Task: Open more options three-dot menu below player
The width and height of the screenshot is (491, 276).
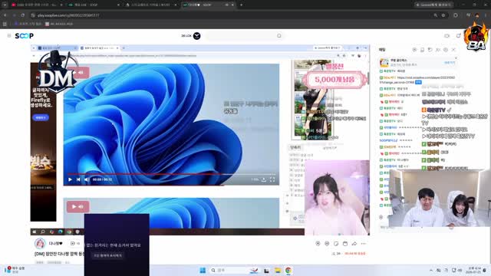Action: tap(363, 244)
